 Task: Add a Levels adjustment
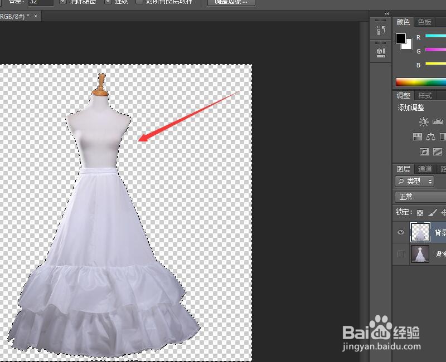(x=438, y=121)
